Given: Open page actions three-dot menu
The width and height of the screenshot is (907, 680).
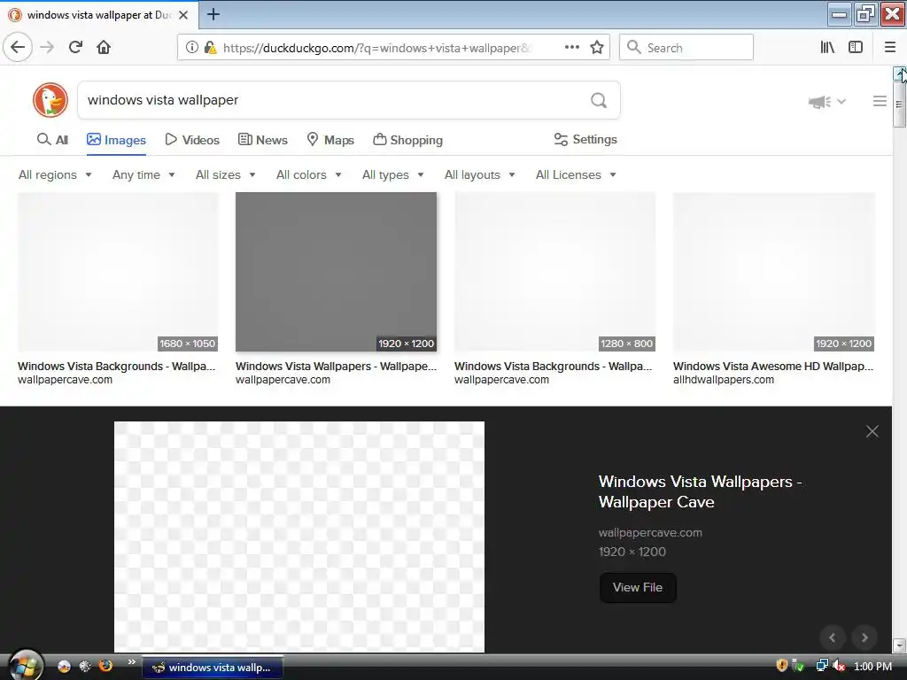Looking at the screenshot, I should click(x=571, y=48).
